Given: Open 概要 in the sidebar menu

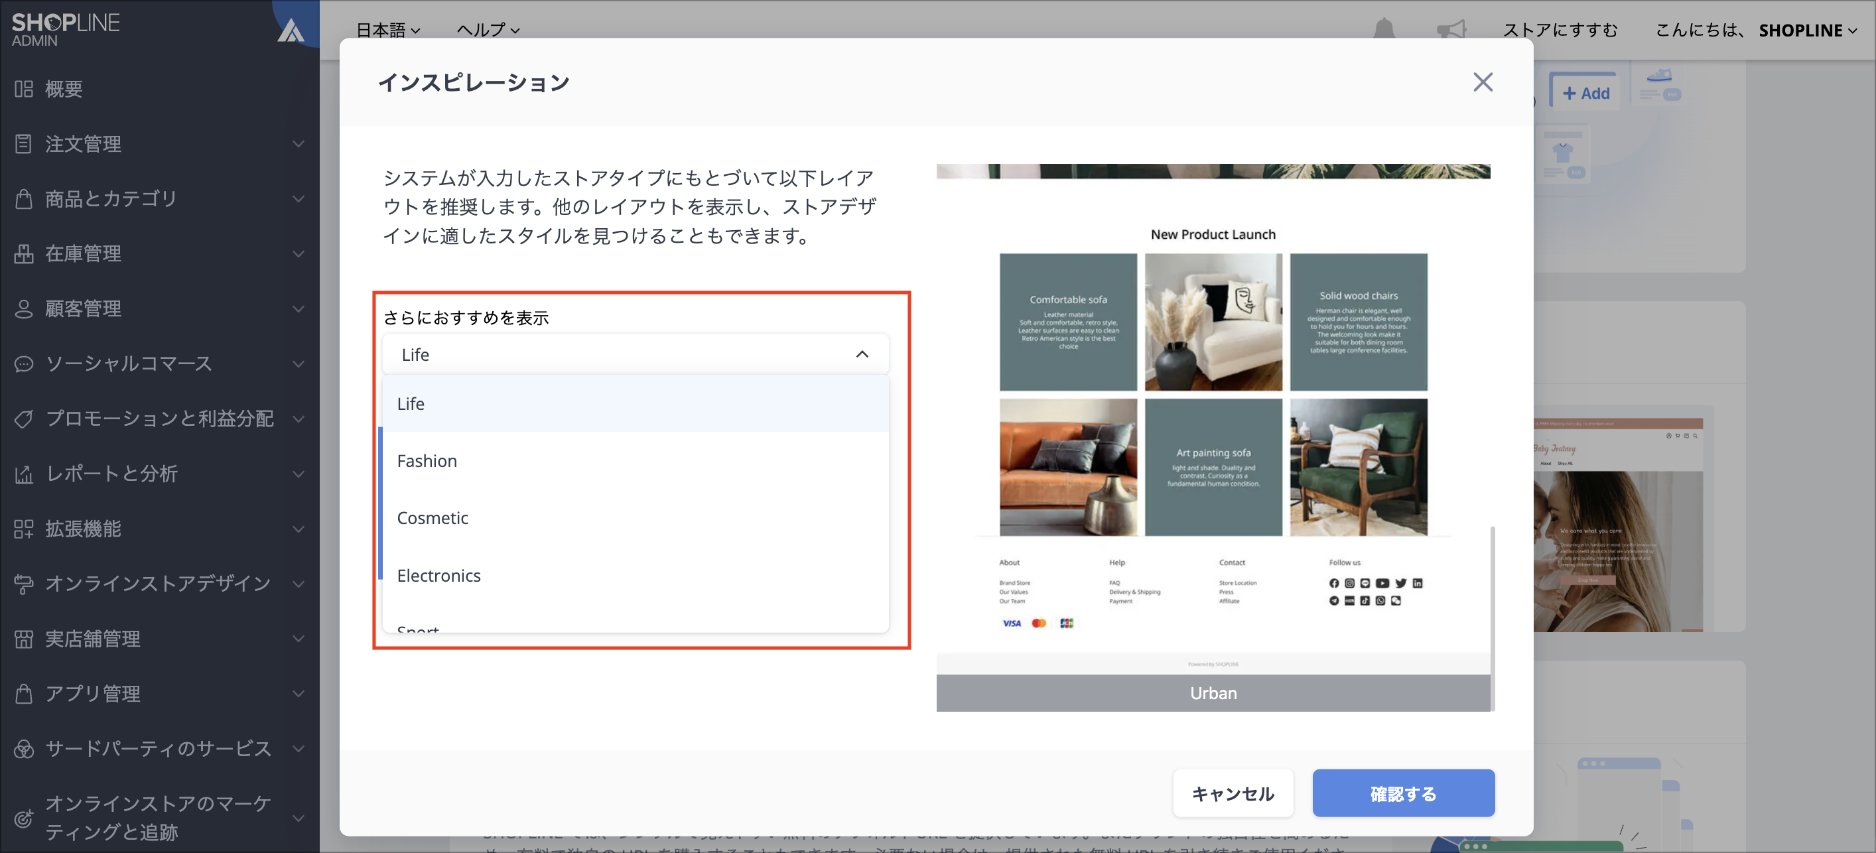Looking at the screenshot, I should (64, 89).
